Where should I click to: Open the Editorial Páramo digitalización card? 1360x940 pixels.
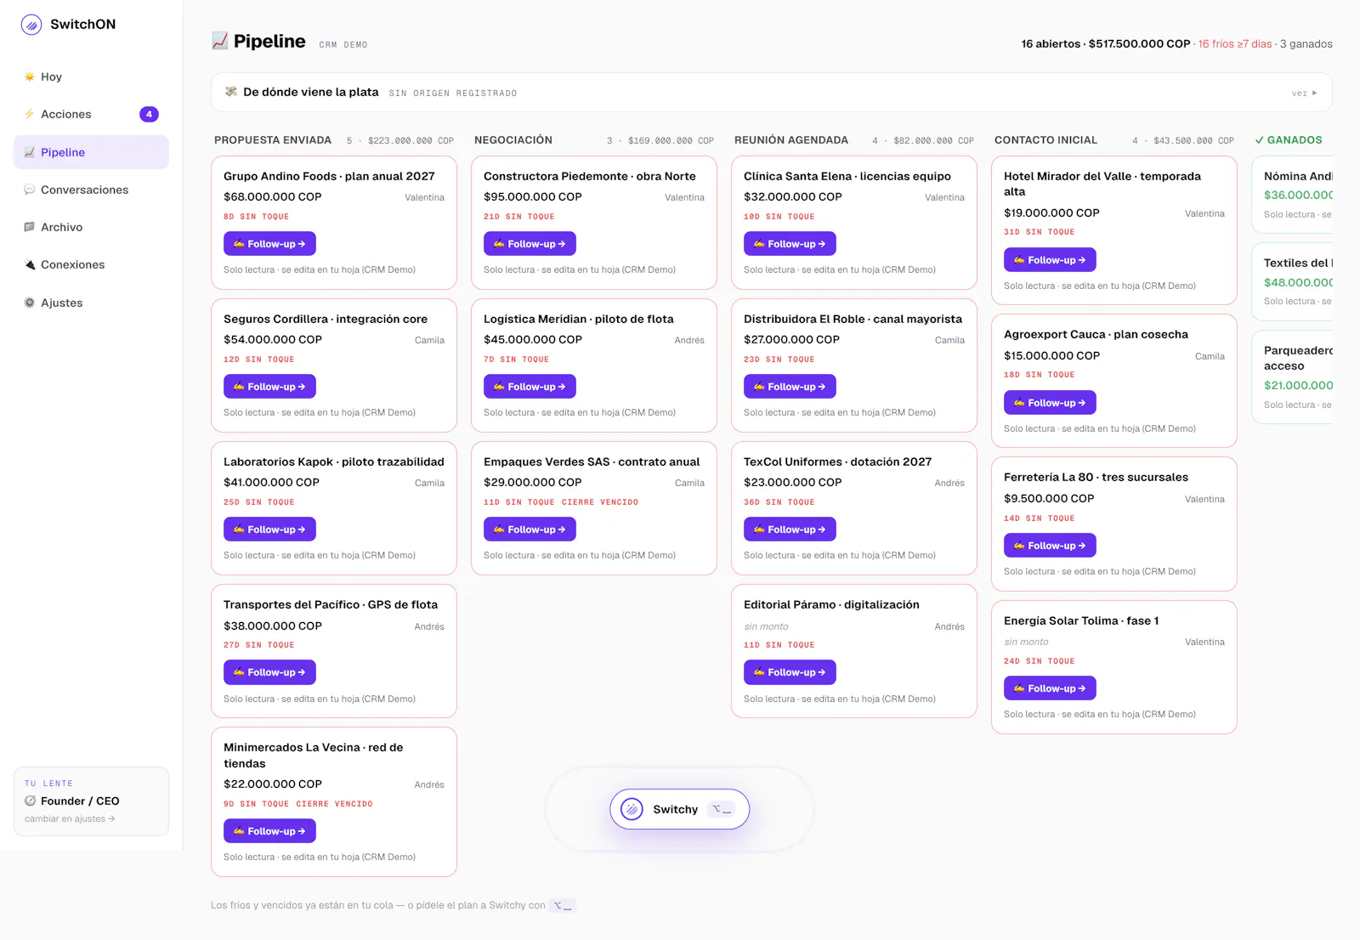(854, 651)
